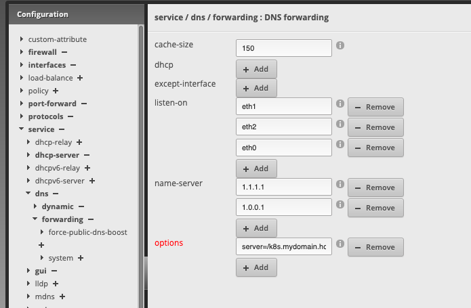471x308 pixels.
Task: Add an except-interface entry
Action: (x=256, y=88)
